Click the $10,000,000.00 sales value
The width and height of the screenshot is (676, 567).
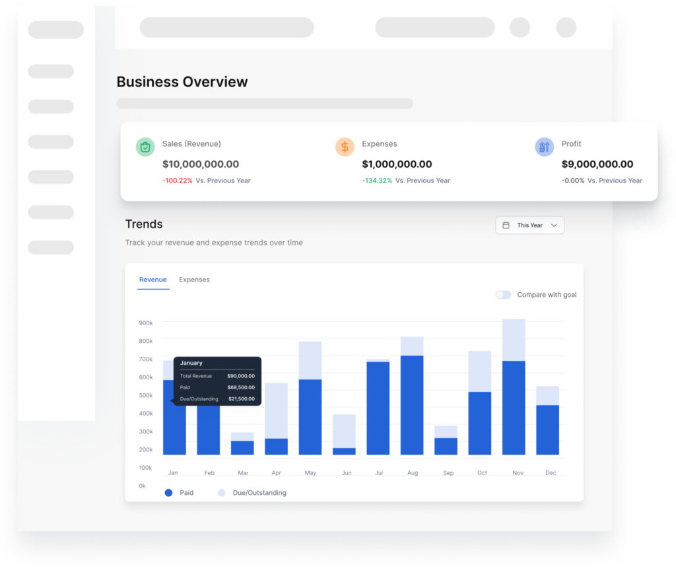click(201, 164)
